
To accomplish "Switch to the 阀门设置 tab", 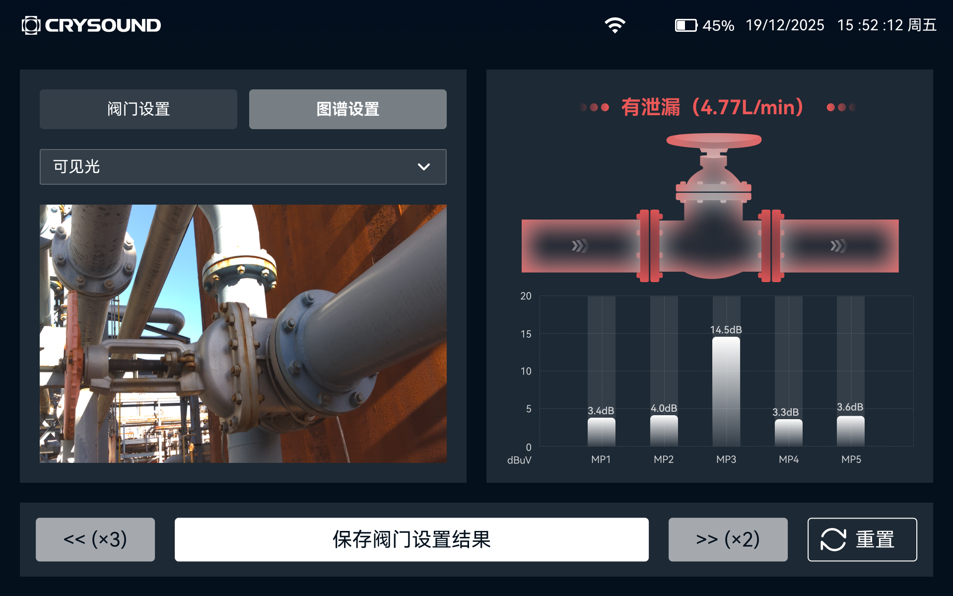I will [x=138, y=109].
